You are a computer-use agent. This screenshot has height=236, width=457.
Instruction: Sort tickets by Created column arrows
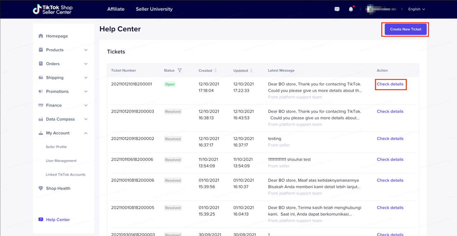point(215,71)
